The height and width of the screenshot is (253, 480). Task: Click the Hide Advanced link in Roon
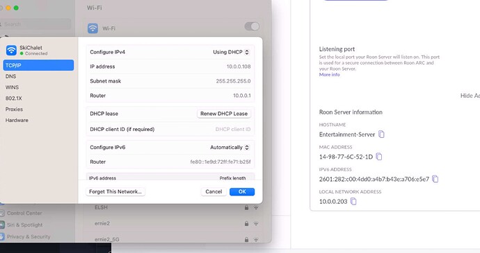[470, 96]
